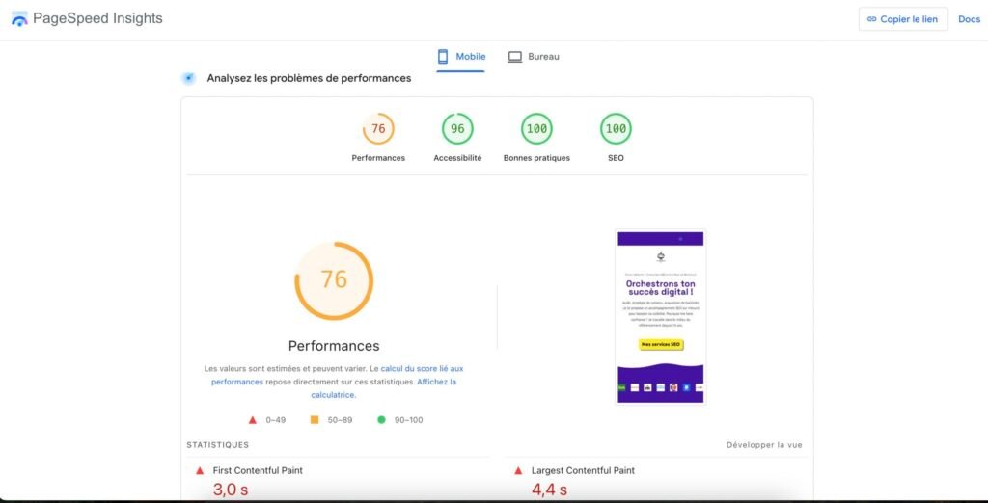
Task: Click the orange square 50–89 legend icon
Action: 314,420
